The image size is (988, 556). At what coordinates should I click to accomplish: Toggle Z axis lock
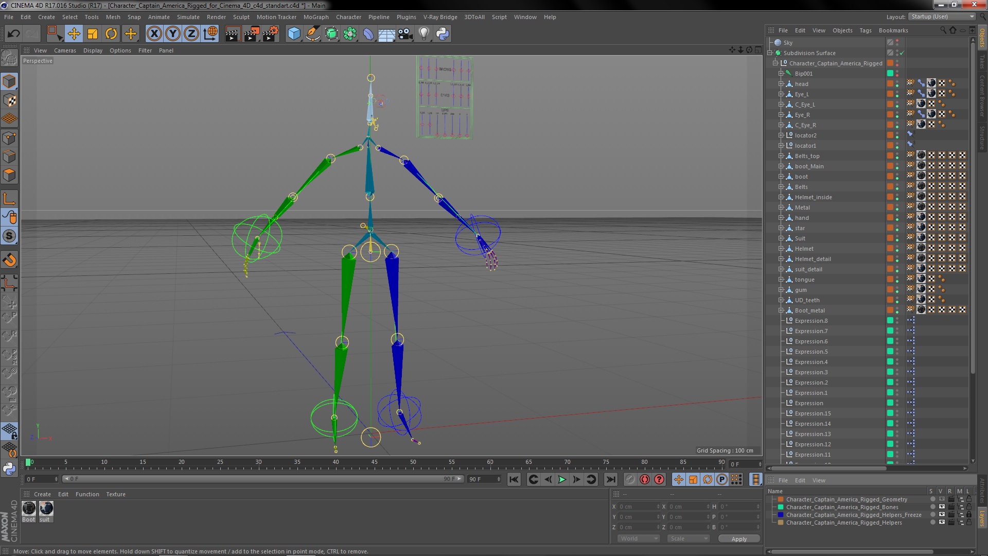(191, 34)
